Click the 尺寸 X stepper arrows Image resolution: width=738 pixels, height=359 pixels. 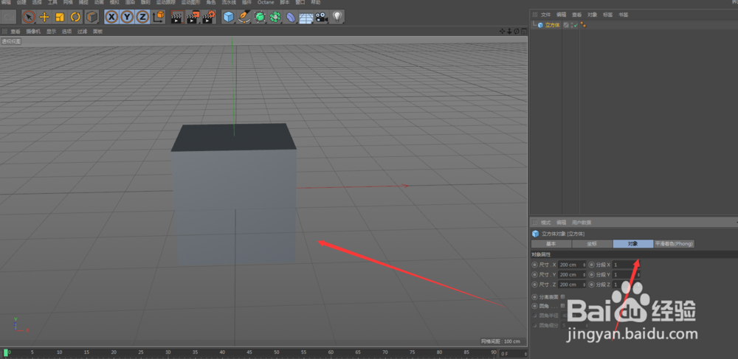(584, 265)
